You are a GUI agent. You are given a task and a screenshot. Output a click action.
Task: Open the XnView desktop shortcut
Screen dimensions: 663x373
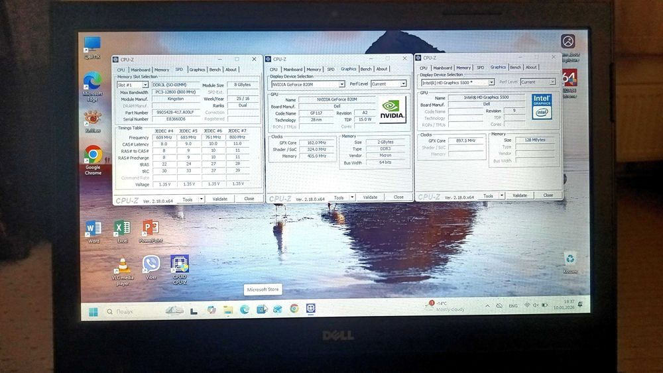93,121
